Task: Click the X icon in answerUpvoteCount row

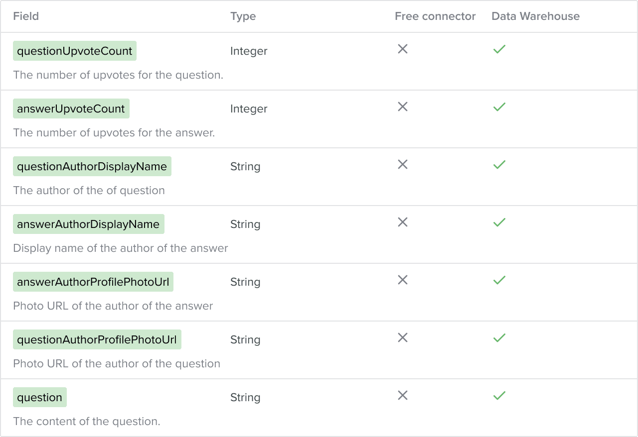Action: pyautogui.click(x=403, y=107)
